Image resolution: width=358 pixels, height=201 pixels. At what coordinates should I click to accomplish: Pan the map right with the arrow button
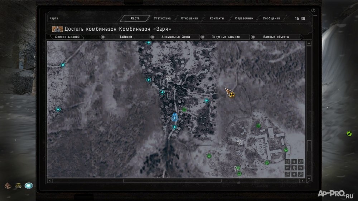(x=301, y=167)
